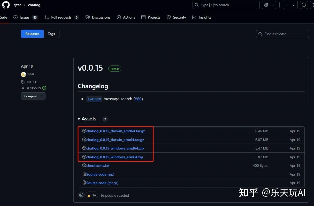Select the v0.0.15 tag icon
Viewport: 314px width, 206px height.
[24, 82]
